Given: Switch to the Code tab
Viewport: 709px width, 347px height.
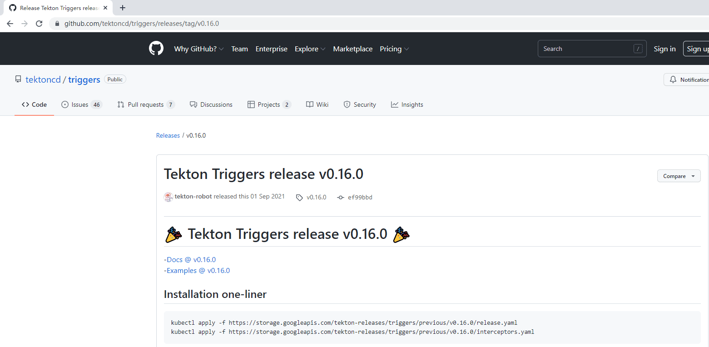Looking at the screenshot, I should click(34, 104).
